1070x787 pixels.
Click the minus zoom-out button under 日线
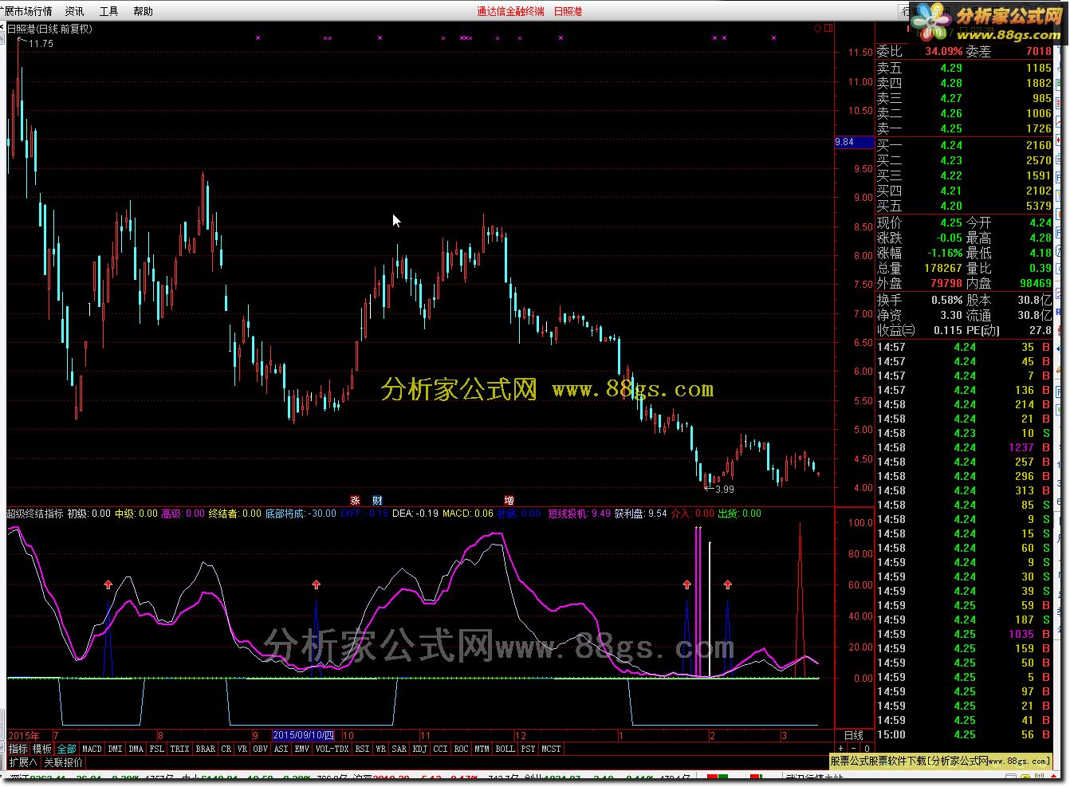click(854, 750)
